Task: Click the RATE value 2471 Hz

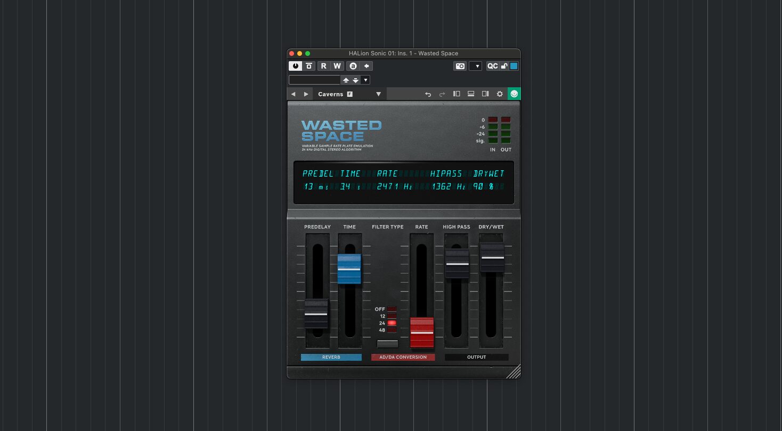Action: 395,187
